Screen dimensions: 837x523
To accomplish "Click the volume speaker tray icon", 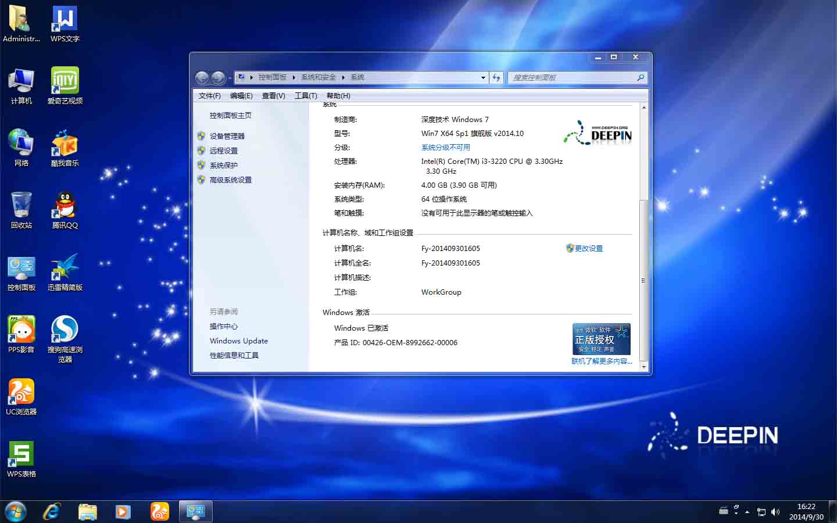I will point(775,512).
